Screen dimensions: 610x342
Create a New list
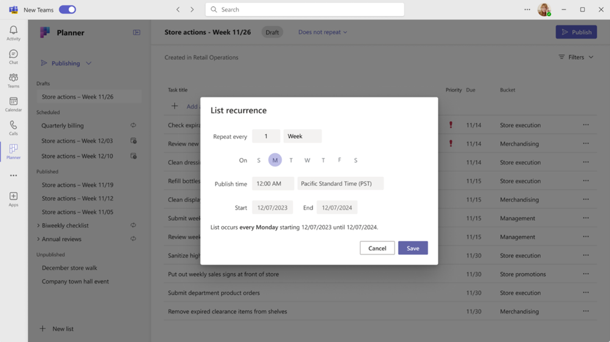[57, 329]
